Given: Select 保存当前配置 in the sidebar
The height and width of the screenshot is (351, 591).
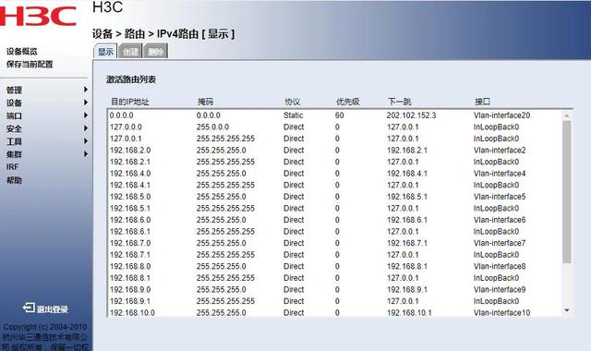Looking at the screenshot, I should pyautogui.click(x=30, y=64).
